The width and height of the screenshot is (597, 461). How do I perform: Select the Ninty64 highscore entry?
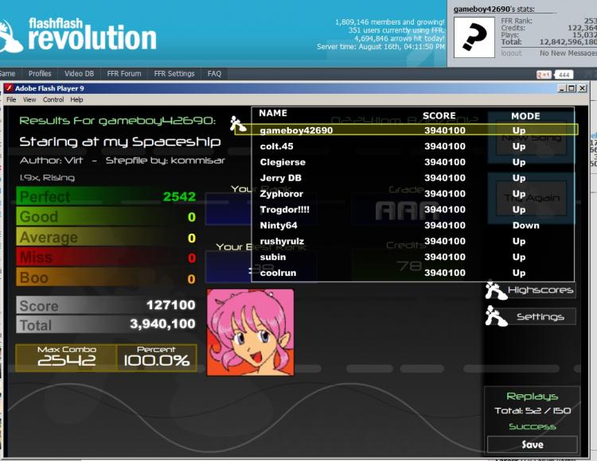click(x=413, y=226)
